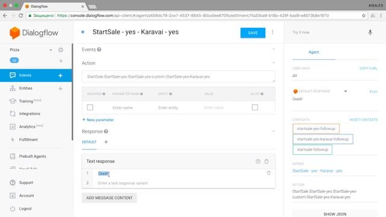
Task: Click the Training graduation cap icon
Action: (x=13, y=101)
